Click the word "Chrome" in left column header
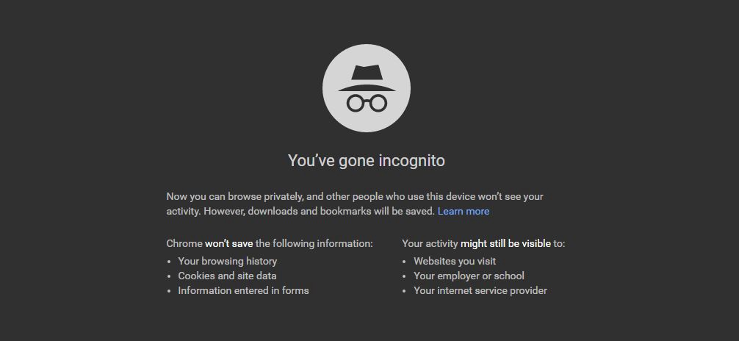Viewport: 739px width, 341px height. click(x=184, y=243)
